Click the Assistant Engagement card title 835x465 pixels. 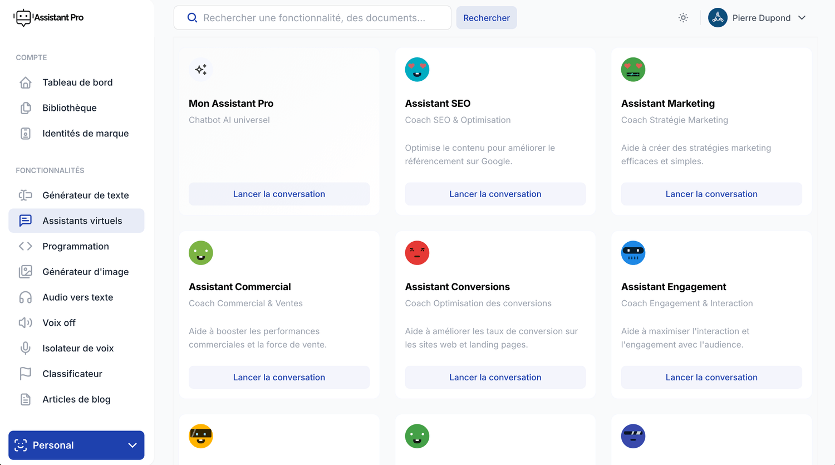(x=674, y=287)
